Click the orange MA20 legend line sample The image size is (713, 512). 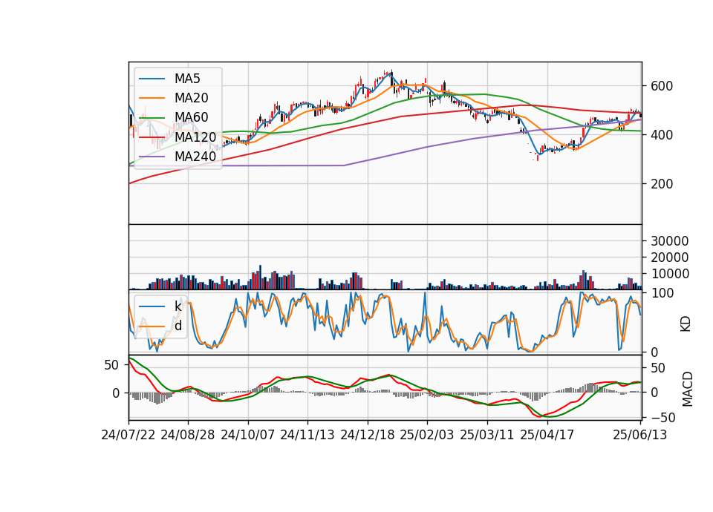pyautogui.click(x=152, y=98)
